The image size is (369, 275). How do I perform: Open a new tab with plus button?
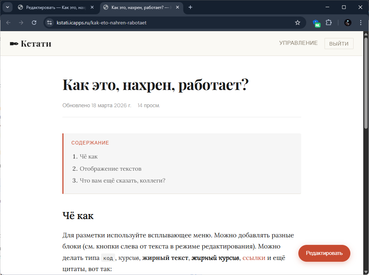(190, 7)
